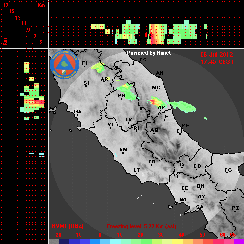Click the magenta swatch at color scale end

tap(239, 241)
